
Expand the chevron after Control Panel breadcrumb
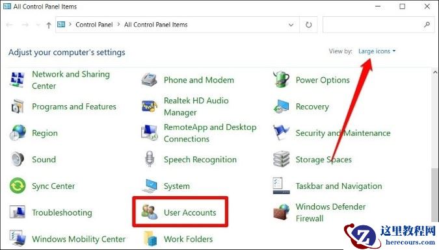click(x=118, y=25)
